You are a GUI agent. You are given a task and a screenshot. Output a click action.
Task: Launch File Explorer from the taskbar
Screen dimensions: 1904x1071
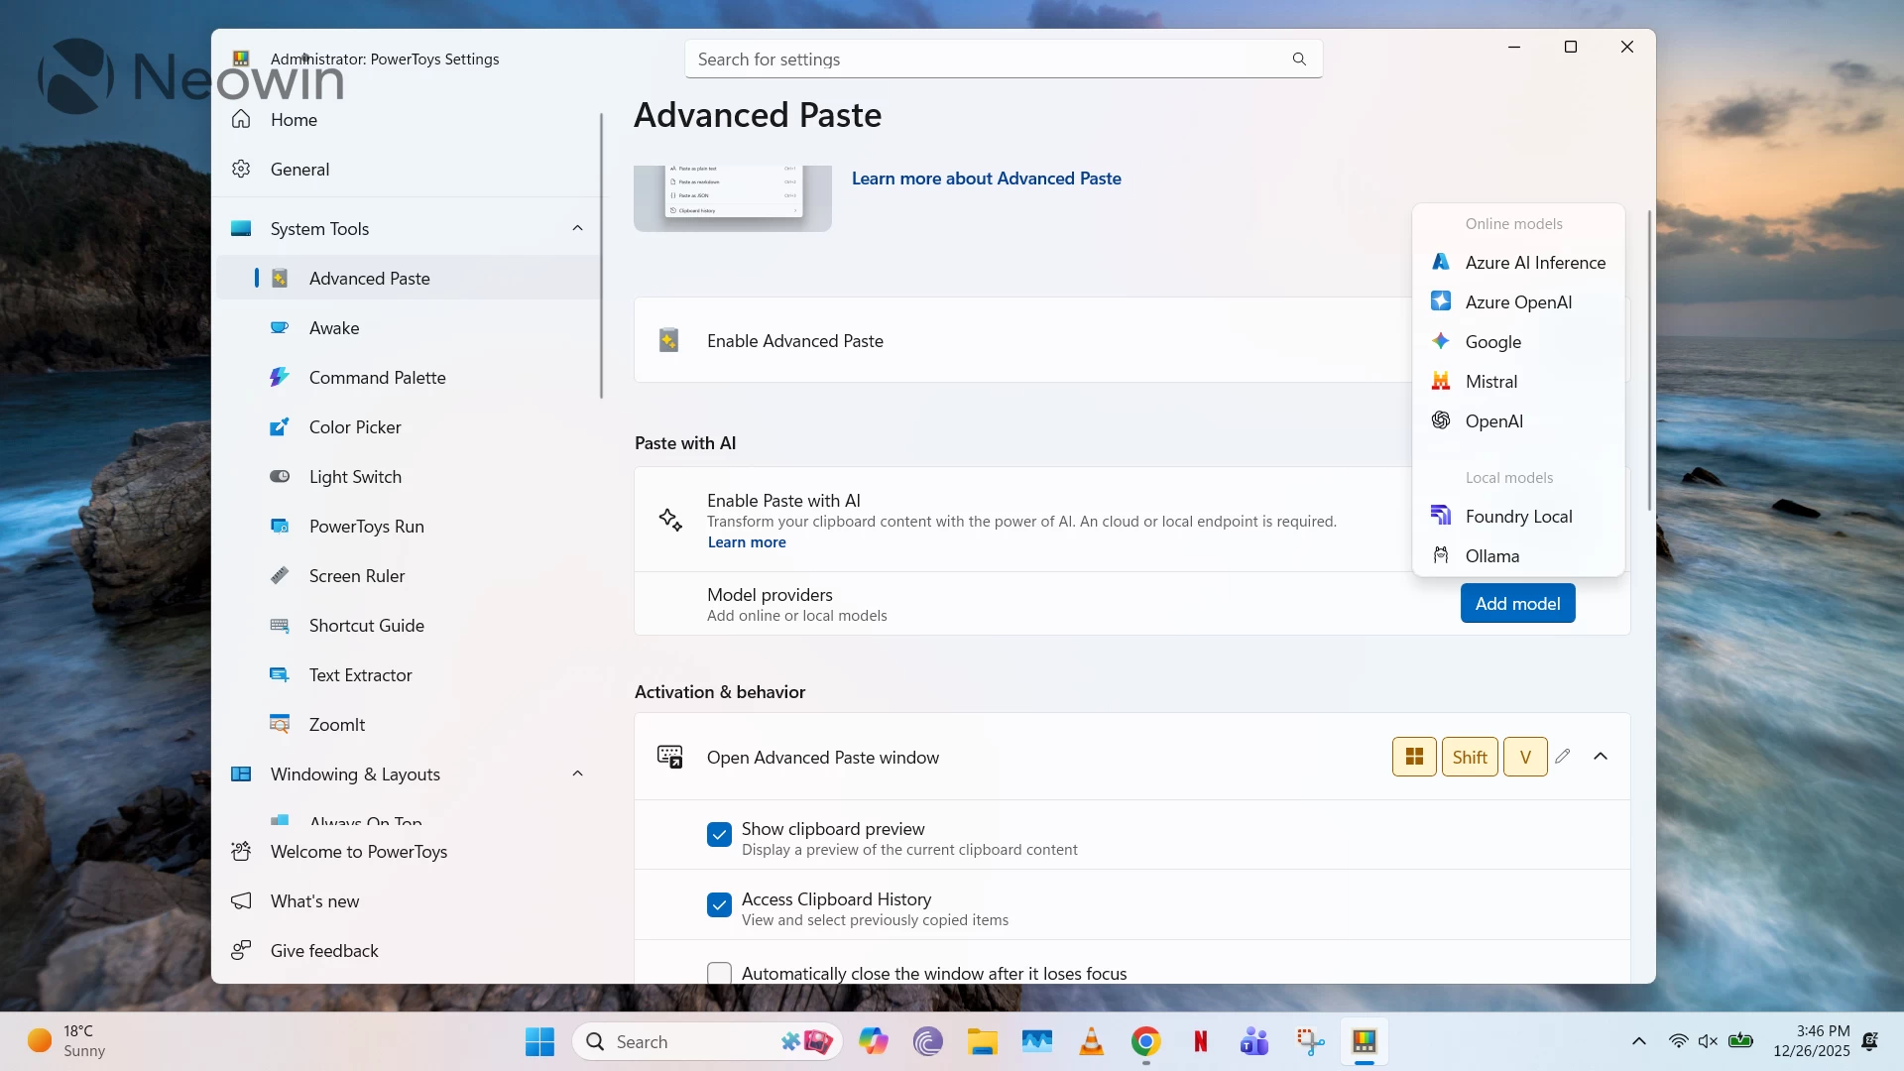tap(982, 1042)
